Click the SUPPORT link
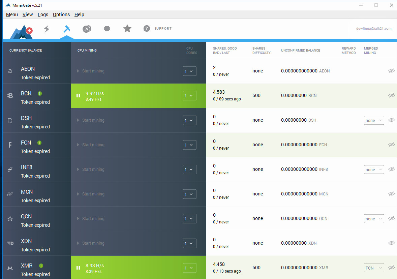Screen dimensions: 397x279 tap(163, 29)
